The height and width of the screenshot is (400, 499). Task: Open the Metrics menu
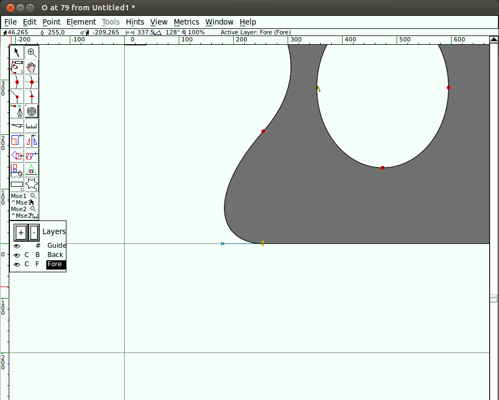click(x=186, y=22)
